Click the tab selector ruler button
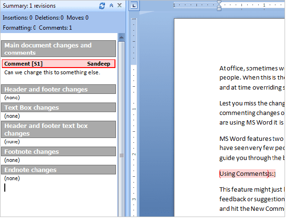The height and width of the screenshot is (218, 286). click(134, 6)
